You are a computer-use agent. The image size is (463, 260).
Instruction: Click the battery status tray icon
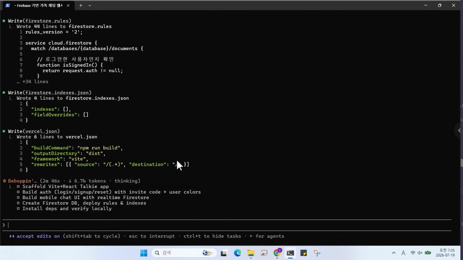(x=428, y=253)
